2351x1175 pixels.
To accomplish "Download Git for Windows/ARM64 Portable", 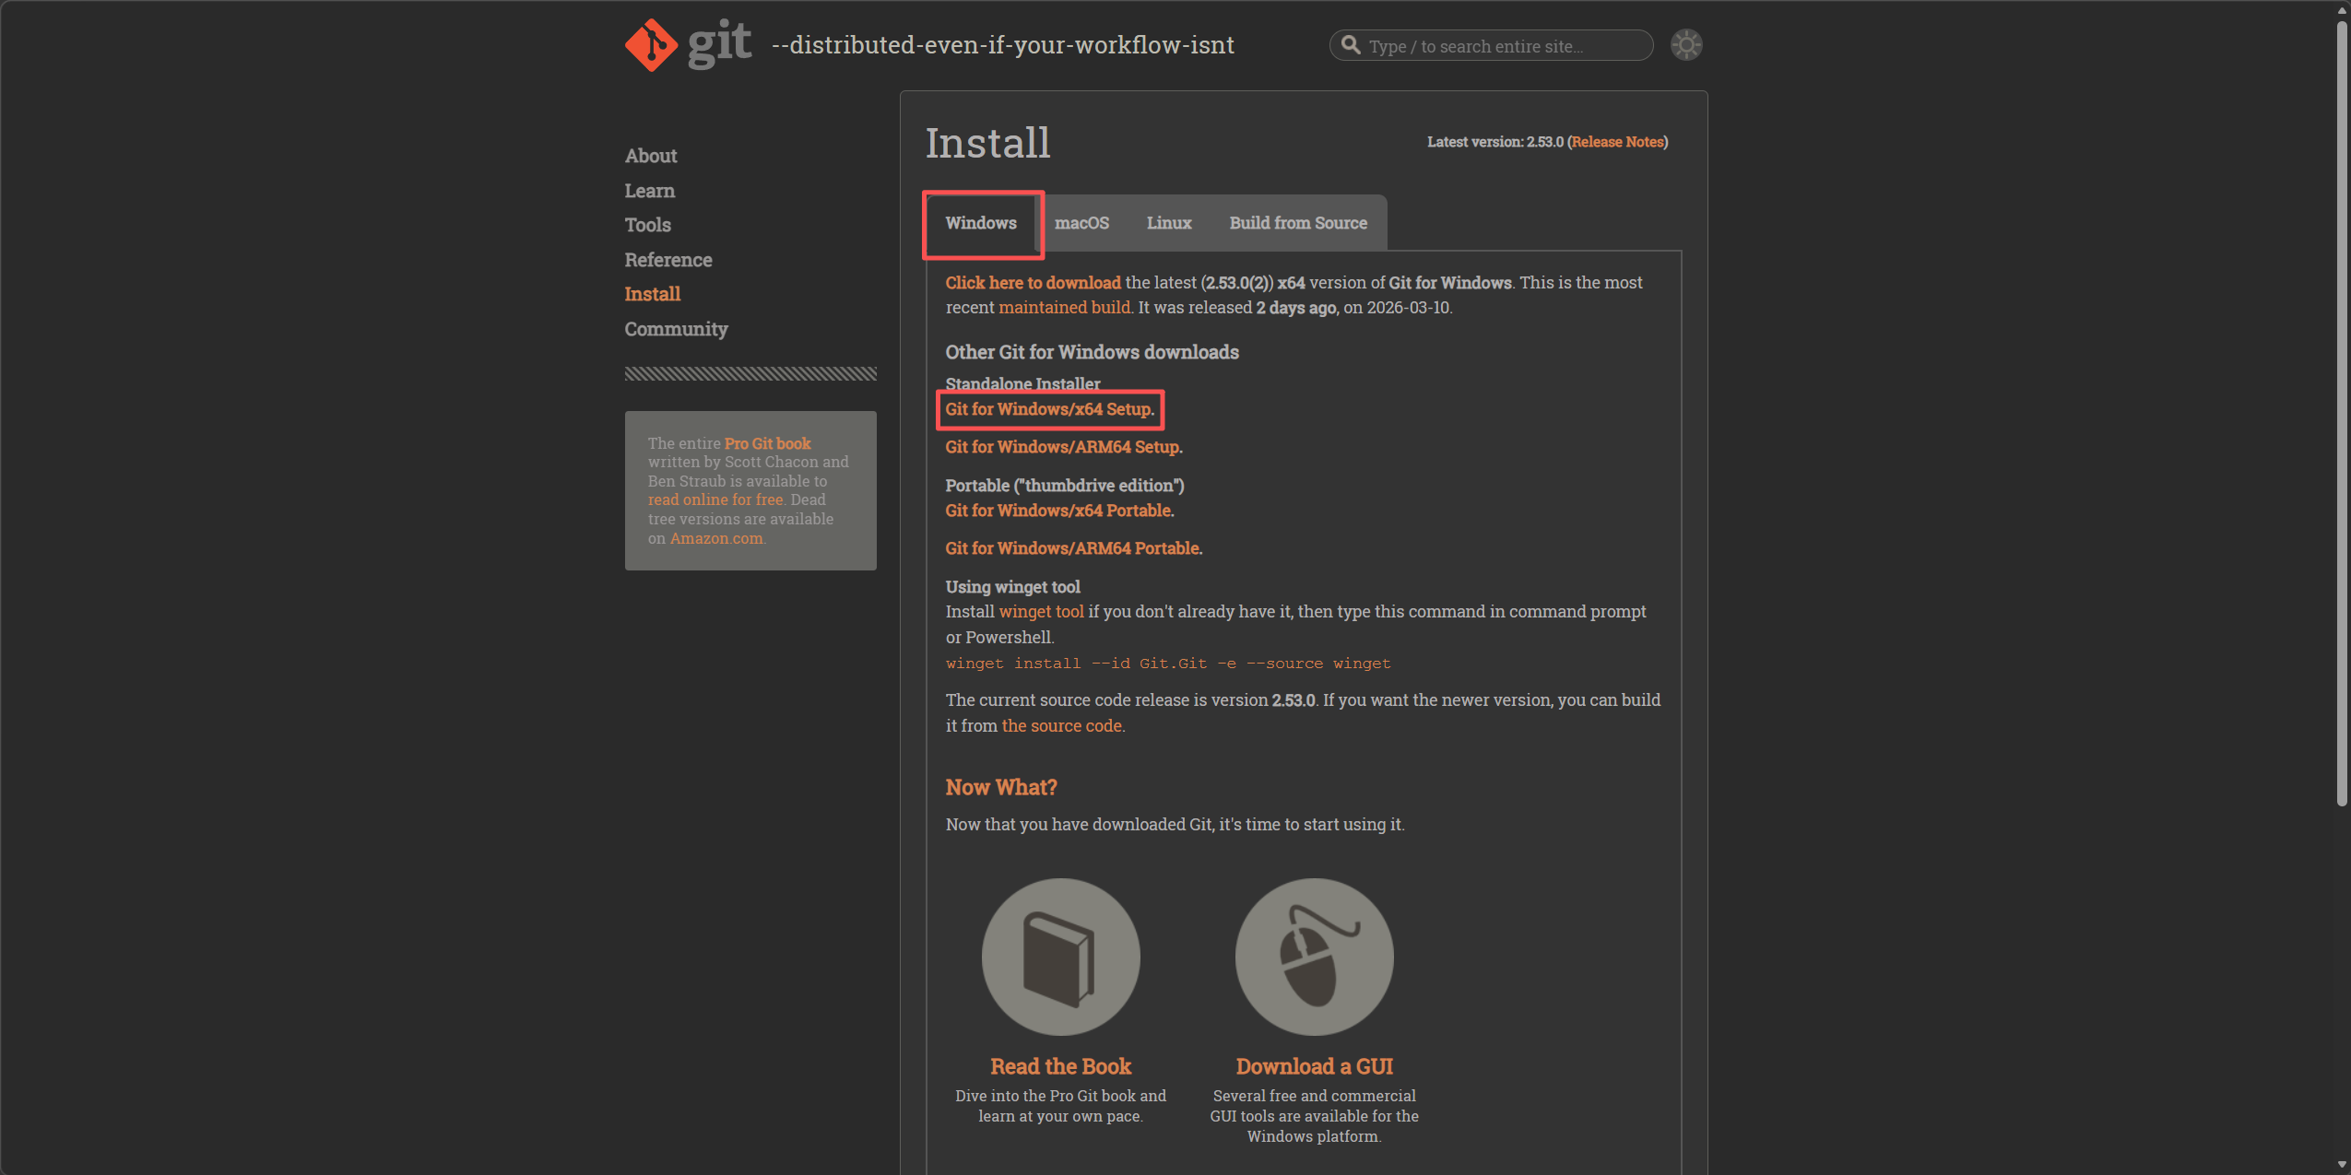I will tap(1072, 548).
